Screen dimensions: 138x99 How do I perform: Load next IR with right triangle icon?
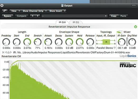(11, 52)
